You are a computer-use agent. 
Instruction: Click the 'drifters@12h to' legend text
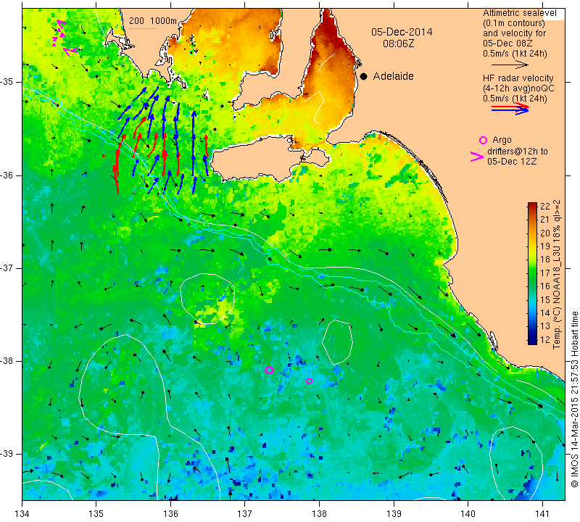518,152
